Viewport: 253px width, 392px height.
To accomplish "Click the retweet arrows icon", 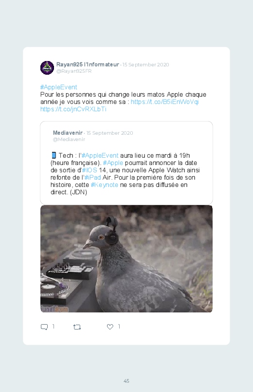I will (x=77, y=327).
